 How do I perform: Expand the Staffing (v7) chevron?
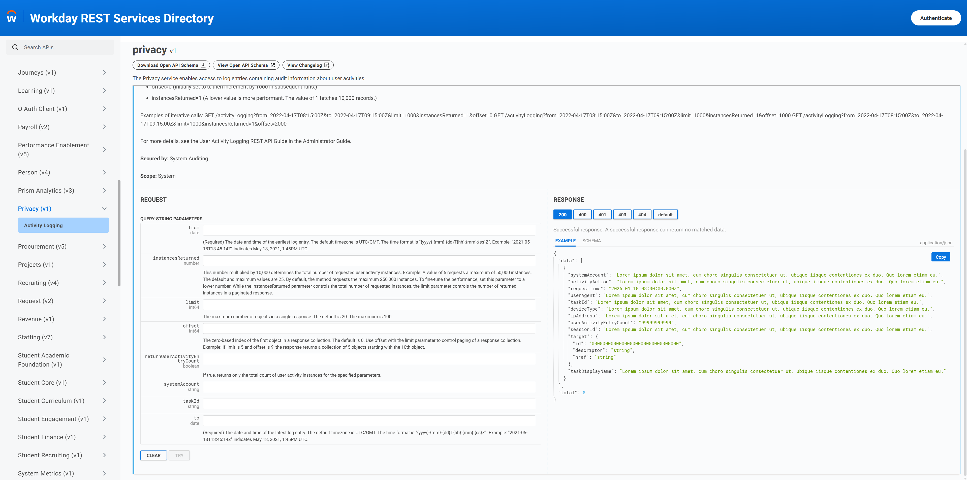click(104, 337)
